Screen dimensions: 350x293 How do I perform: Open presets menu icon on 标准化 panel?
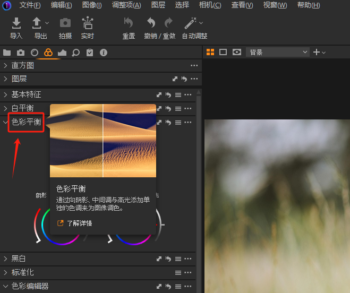point(178,272)
